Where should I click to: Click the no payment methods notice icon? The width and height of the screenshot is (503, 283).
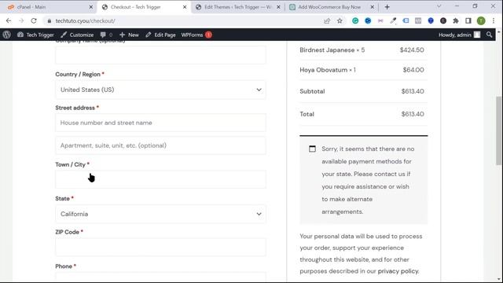[x=312, y=149]
